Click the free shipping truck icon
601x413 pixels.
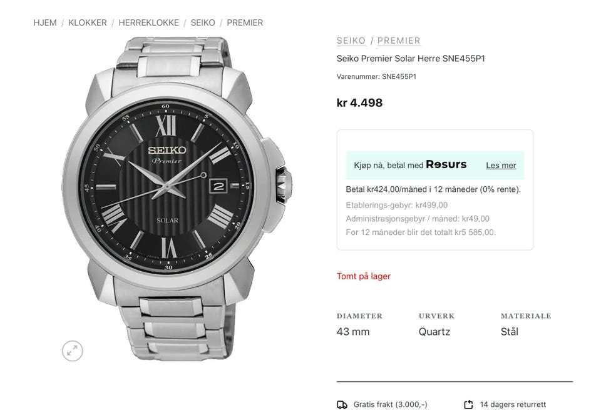click(x=342, y=405)
